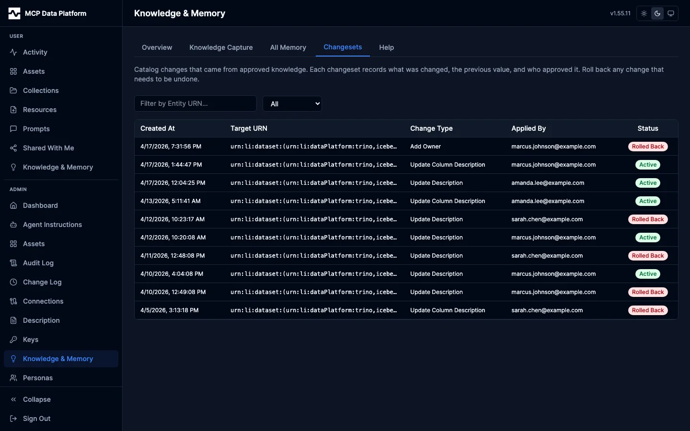Open the Help tab

point(386,47)
